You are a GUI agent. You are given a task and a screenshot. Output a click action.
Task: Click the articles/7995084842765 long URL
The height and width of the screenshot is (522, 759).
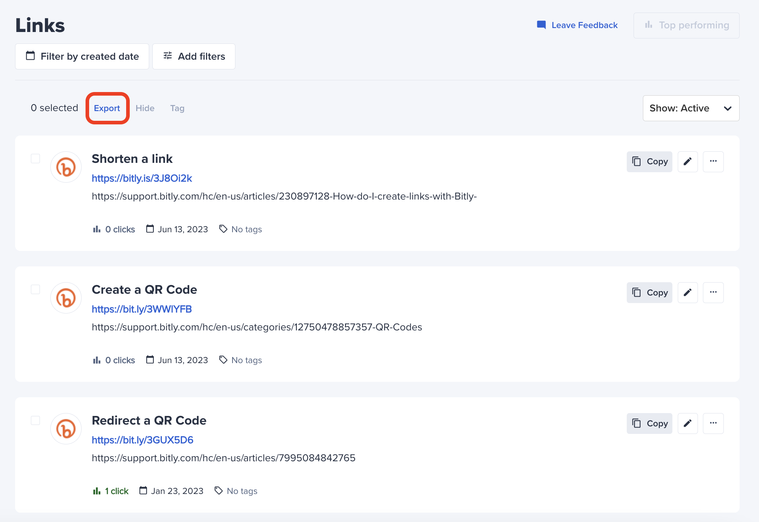pyautogui.click(x=224, y=458)
